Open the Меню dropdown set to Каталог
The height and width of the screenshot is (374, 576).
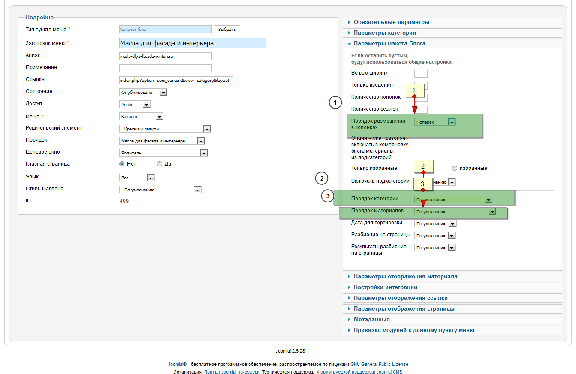click(141, 116)
